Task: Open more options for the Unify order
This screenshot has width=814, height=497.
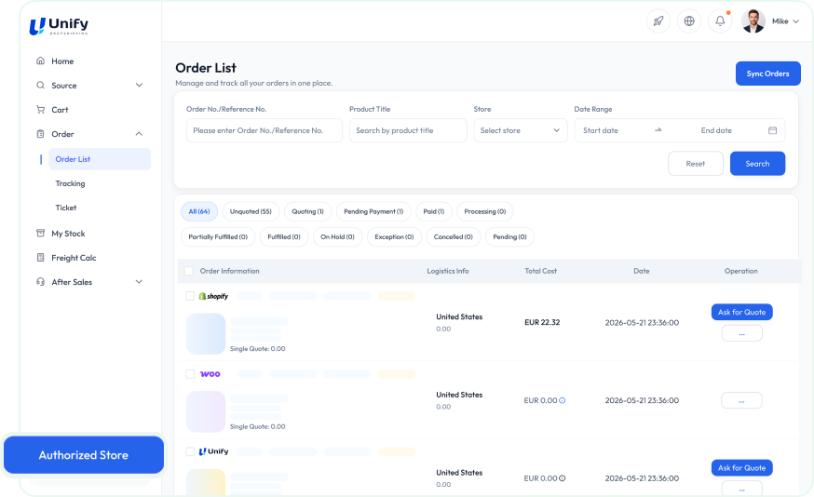Action: click(x=742, y=489)
